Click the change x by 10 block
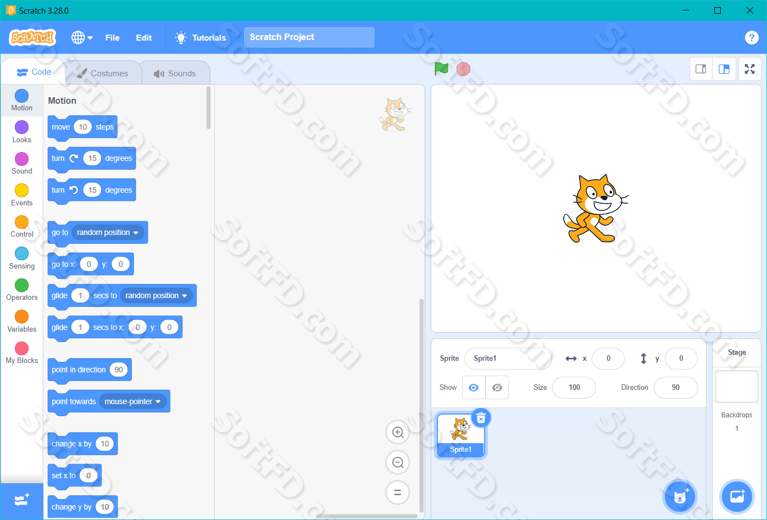The height and width of the screenshot is (520, 767). (x=82, y=444)
